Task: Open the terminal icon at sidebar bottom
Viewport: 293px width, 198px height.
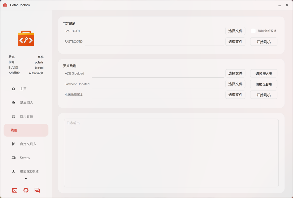Action: (15, 190)
